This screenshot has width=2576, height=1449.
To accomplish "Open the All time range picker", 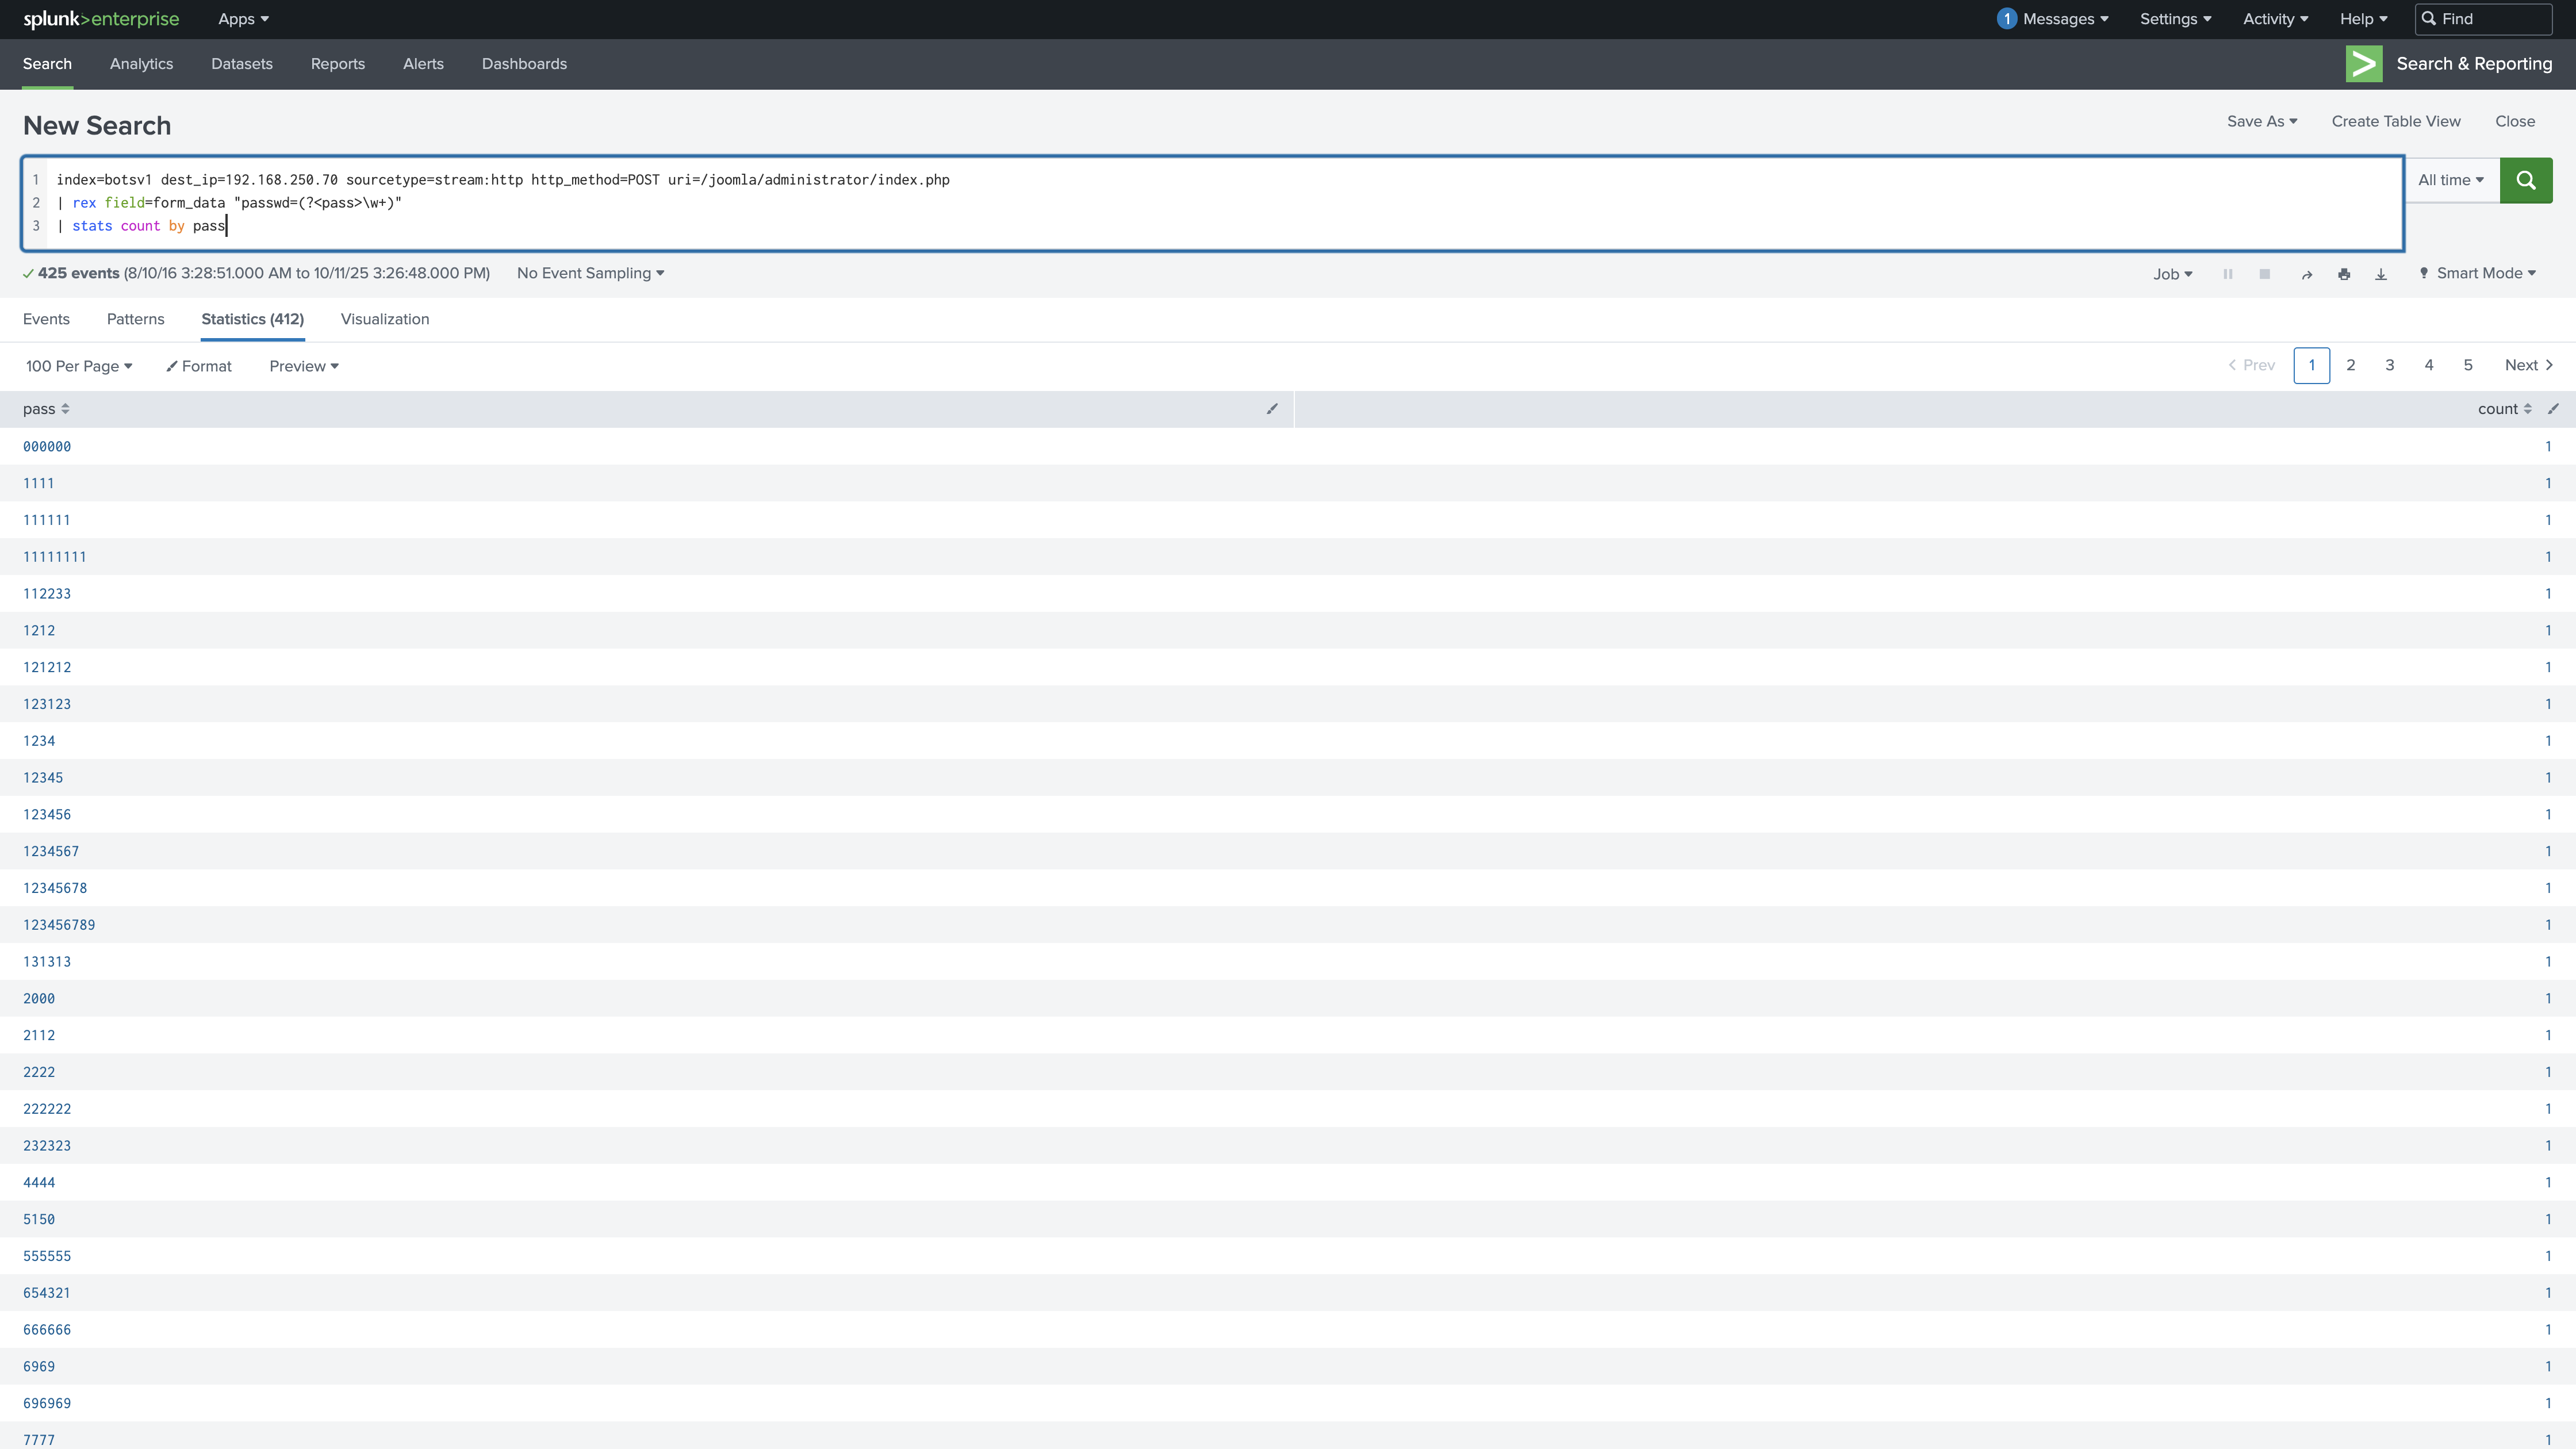I will (2450, 180).
